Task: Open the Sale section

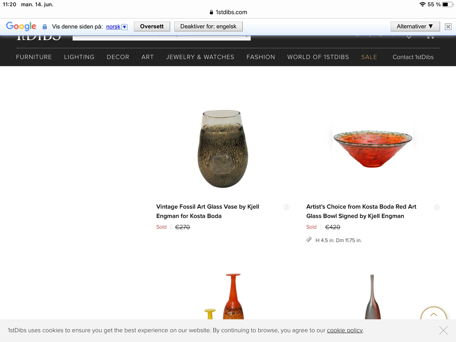Action: click(x=369, y=57)
